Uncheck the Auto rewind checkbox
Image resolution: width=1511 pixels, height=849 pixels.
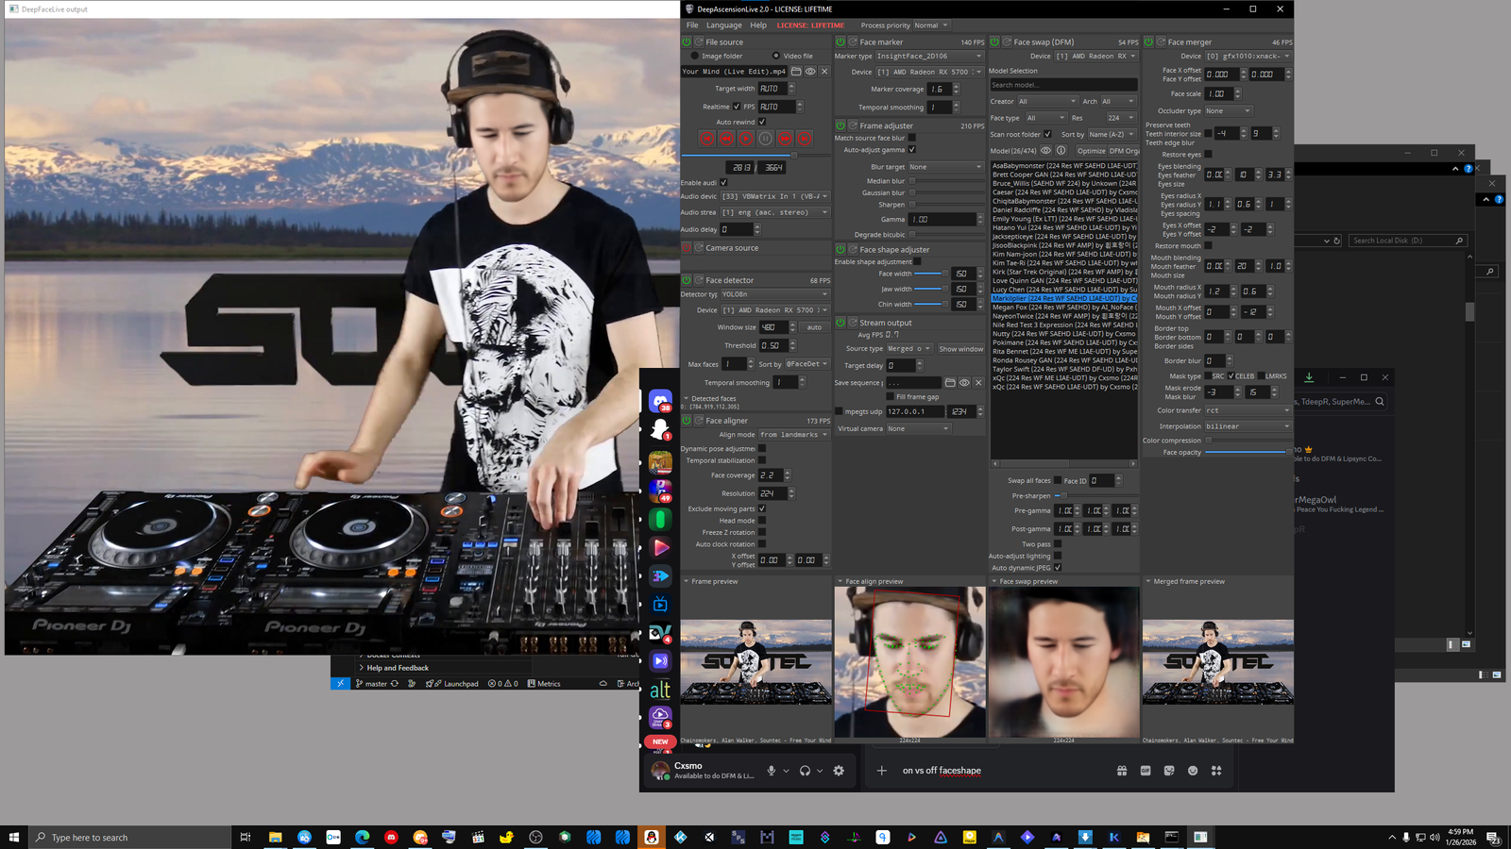click(x=762, y=122)
